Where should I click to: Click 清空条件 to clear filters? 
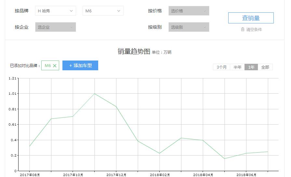254,30
